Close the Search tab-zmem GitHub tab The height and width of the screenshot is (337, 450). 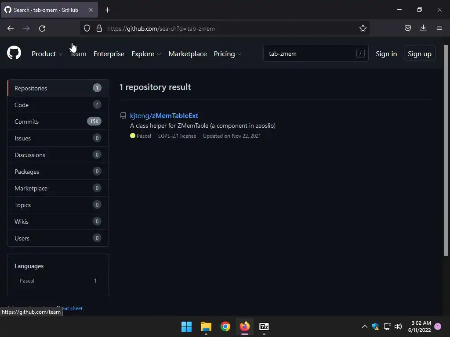[91, 10]
